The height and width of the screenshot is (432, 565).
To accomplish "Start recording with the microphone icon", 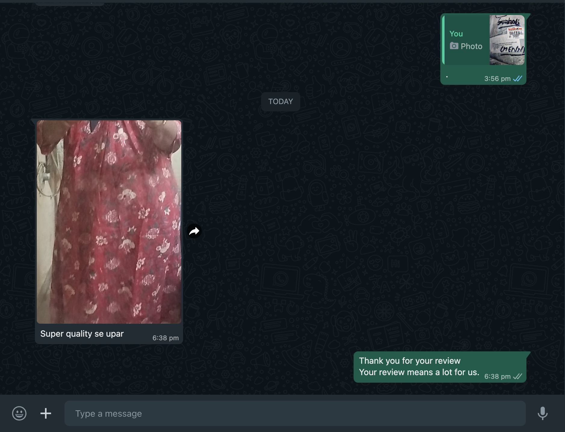I will [542, 413].
